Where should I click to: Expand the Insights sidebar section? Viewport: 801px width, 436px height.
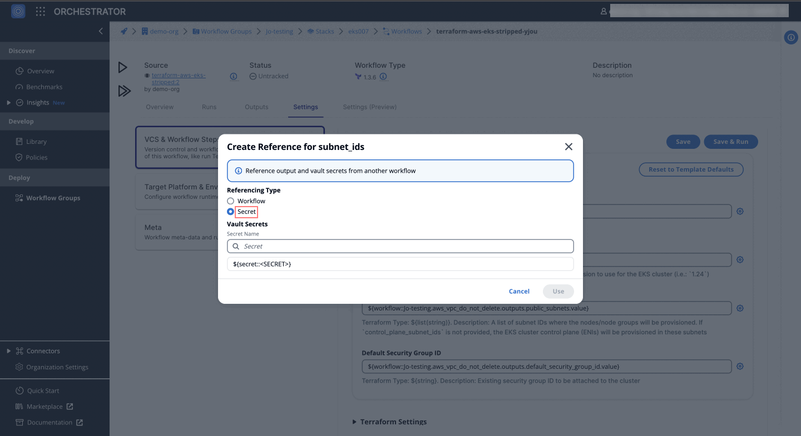coord(8,103)
